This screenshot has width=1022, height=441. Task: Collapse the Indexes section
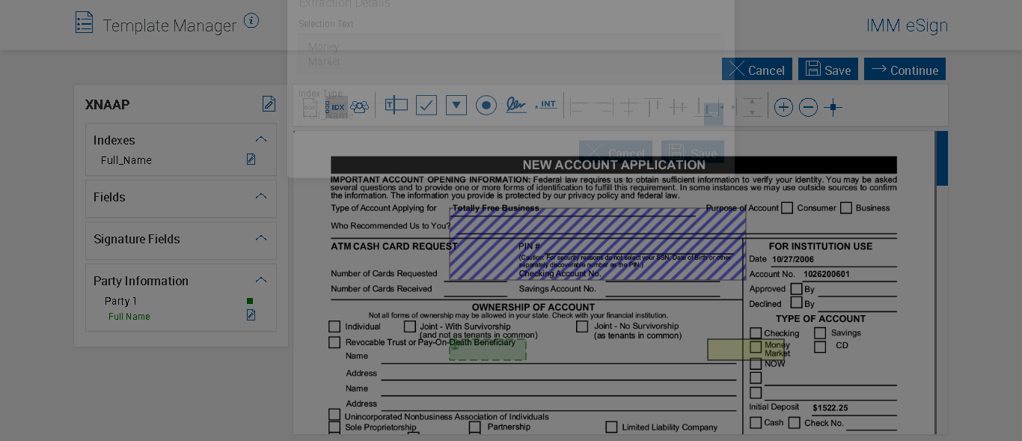[261, 139]
